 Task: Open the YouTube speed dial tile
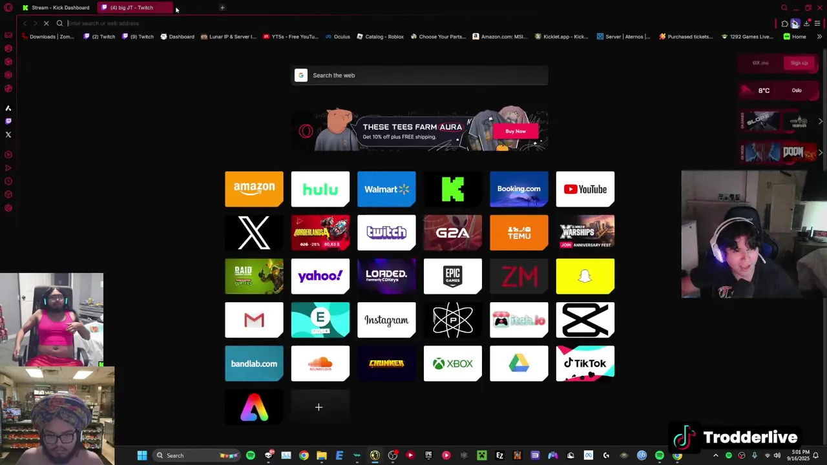coord(585,189)
